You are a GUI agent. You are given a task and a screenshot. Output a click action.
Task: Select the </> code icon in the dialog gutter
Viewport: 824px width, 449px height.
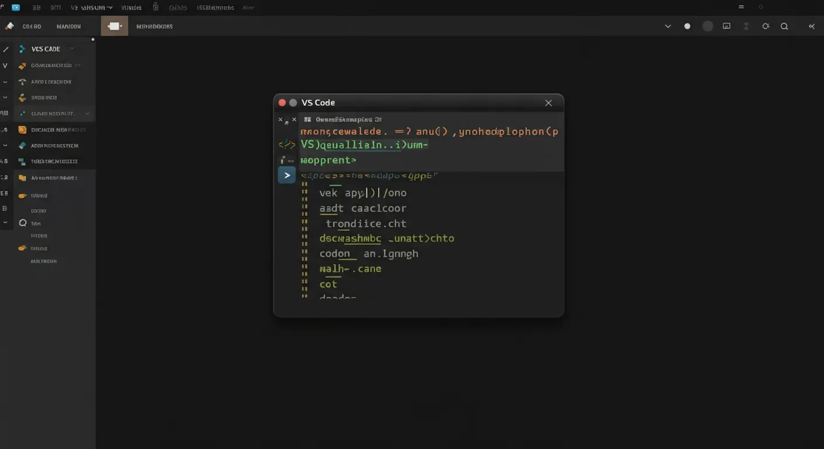point(286,144)
